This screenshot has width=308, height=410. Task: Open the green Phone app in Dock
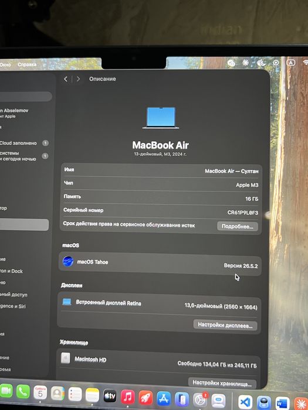click(x=23, y=392)
